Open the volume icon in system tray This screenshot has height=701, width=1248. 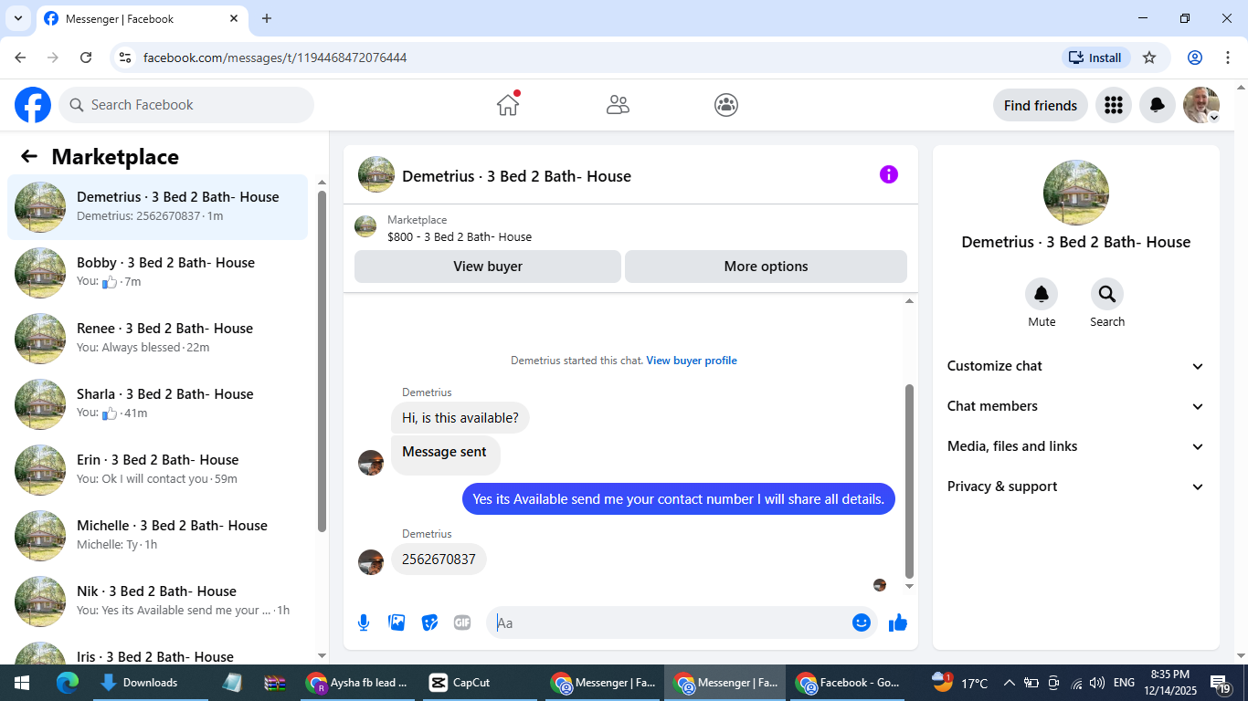(1096, 683)
